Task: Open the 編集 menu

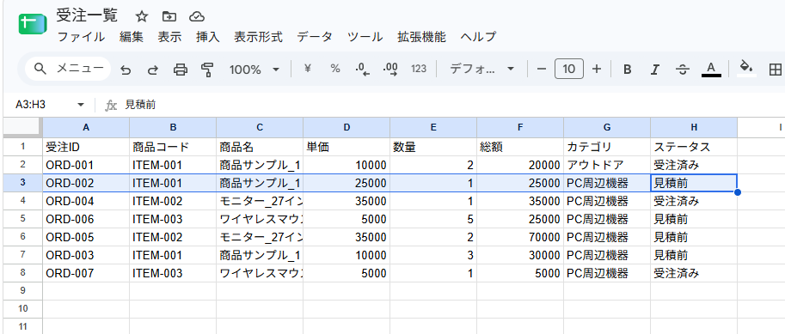Action: coord(132,37)
